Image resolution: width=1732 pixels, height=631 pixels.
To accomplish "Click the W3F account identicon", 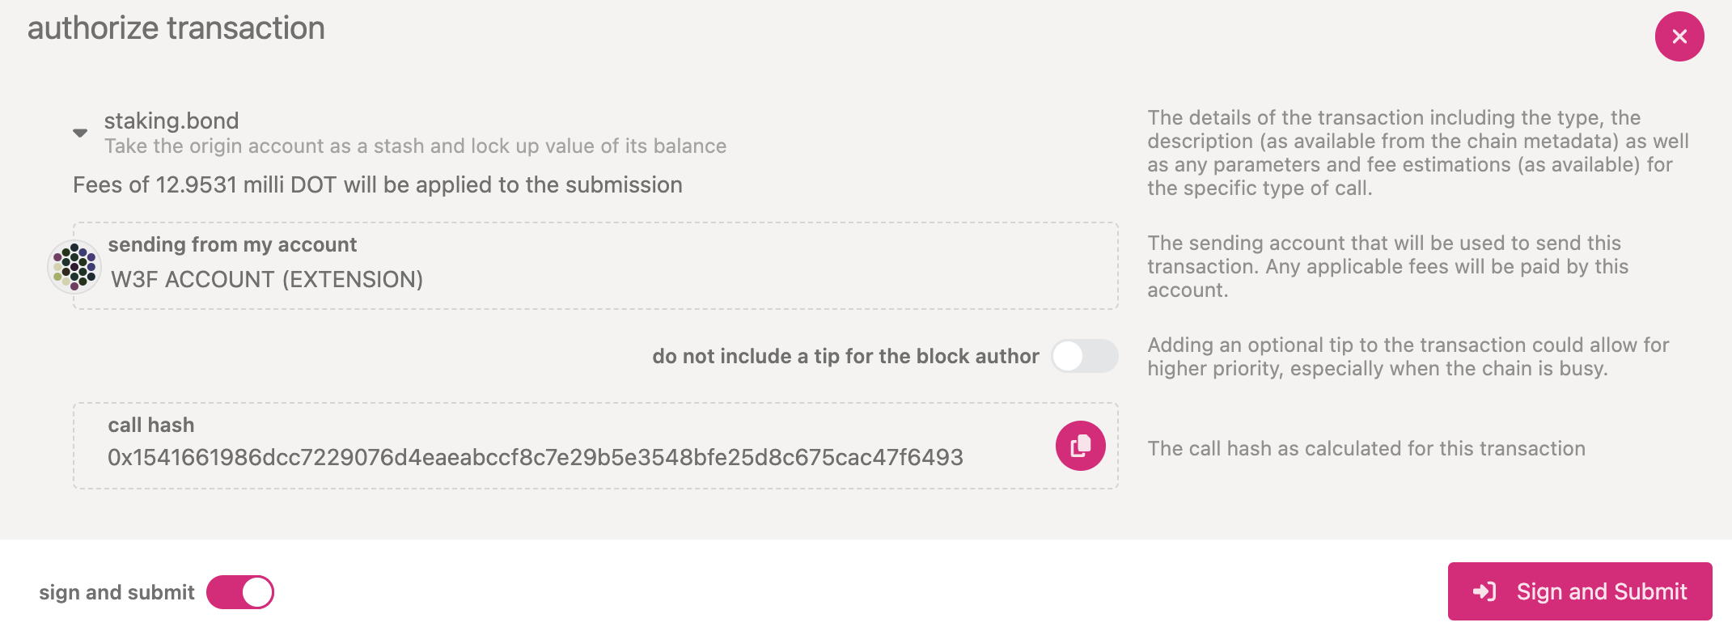I will coord(74,266).
